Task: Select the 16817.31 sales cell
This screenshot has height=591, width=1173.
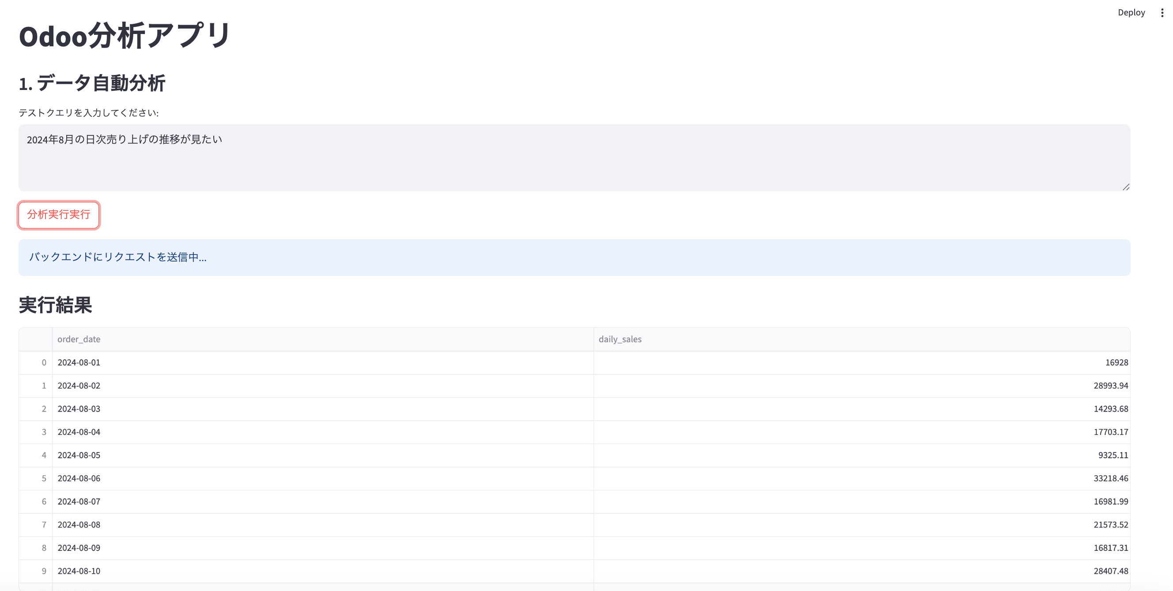Action: click(x=1110, y=548)
